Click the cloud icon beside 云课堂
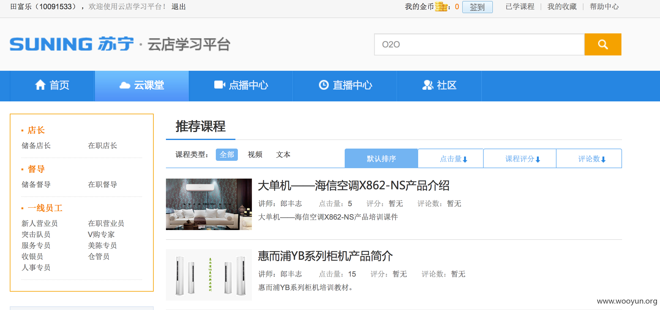Viewport: 660px width, 310px height. 125,85
